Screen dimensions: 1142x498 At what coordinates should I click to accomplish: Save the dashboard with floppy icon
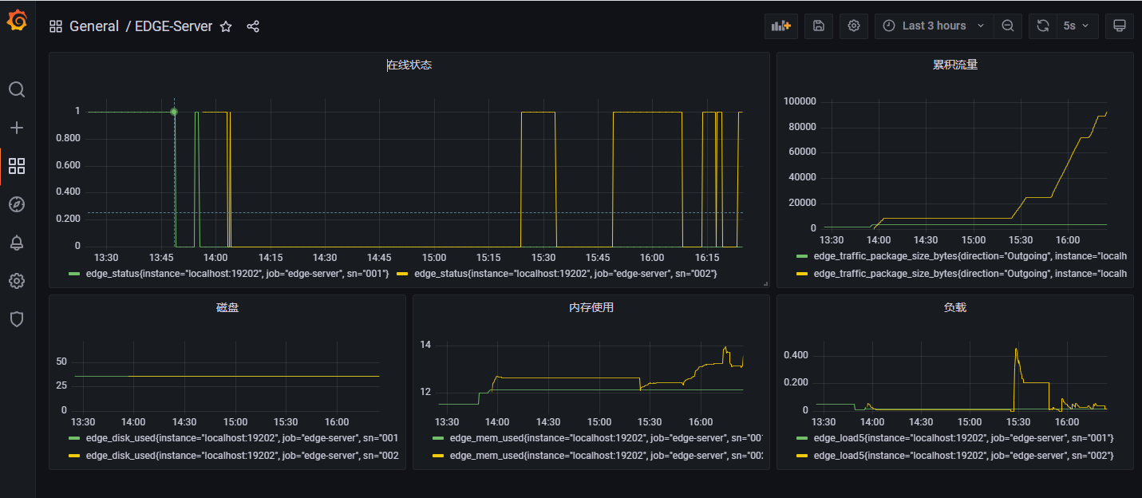click(x=818, y=26)
